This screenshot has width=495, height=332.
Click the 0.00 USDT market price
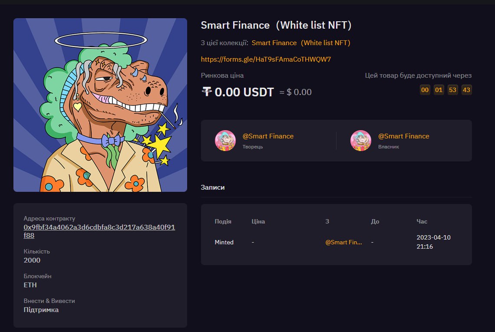pyautogui.click(x=244, y=92)
